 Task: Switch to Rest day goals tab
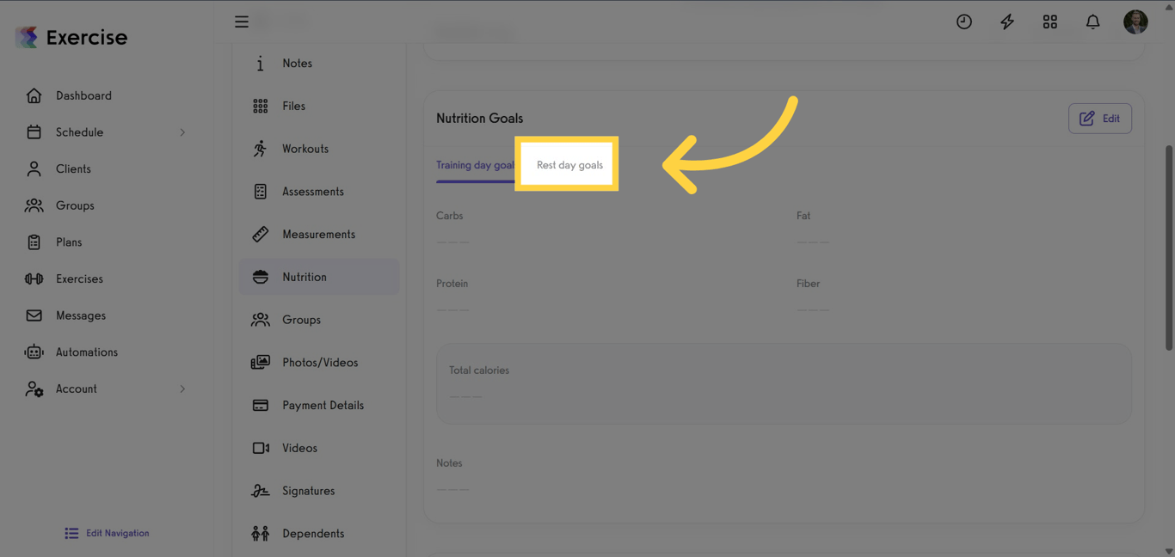(569, 165)
